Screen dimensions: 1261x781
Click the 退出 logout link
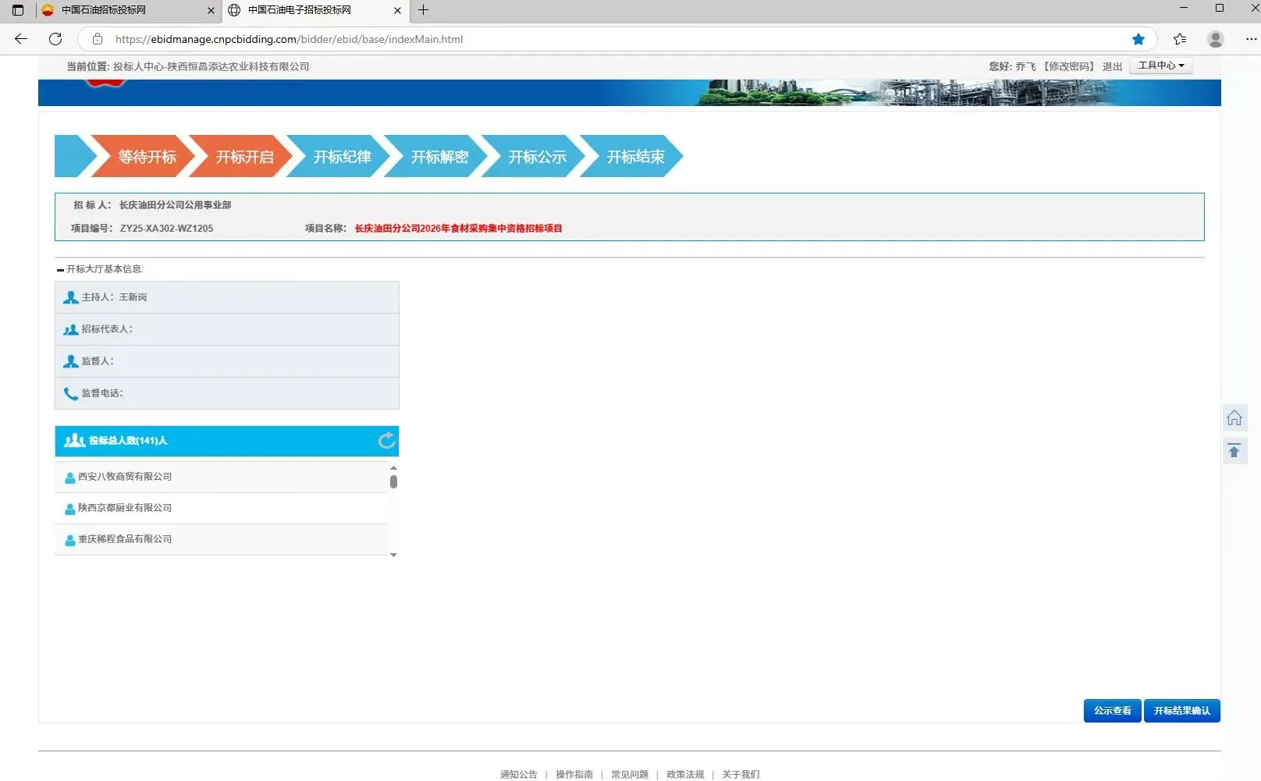(x=1112, y=66)
